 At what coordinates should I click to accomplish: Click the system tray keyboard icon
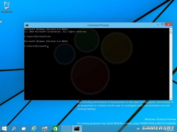(138, 129)
